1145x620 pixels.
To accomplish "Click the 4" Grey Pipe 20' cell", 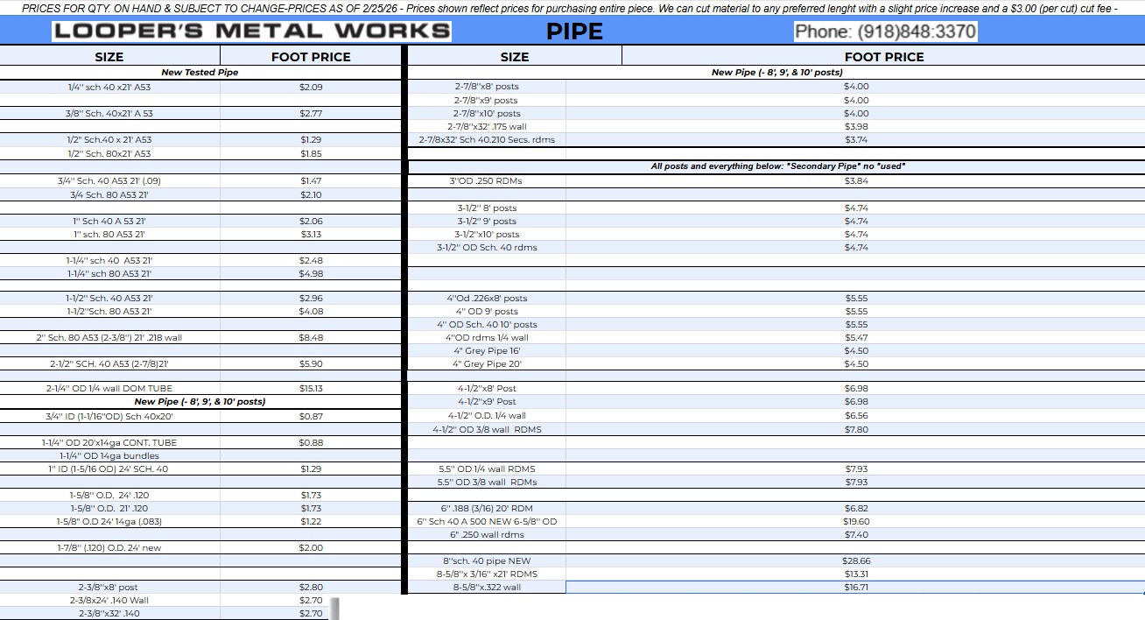I will 487,363.
